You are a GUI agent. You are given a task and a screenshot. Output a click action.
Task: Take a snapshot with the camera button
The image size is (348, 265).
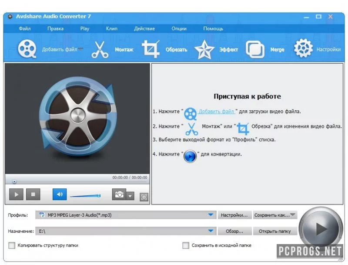coord(119,194)
